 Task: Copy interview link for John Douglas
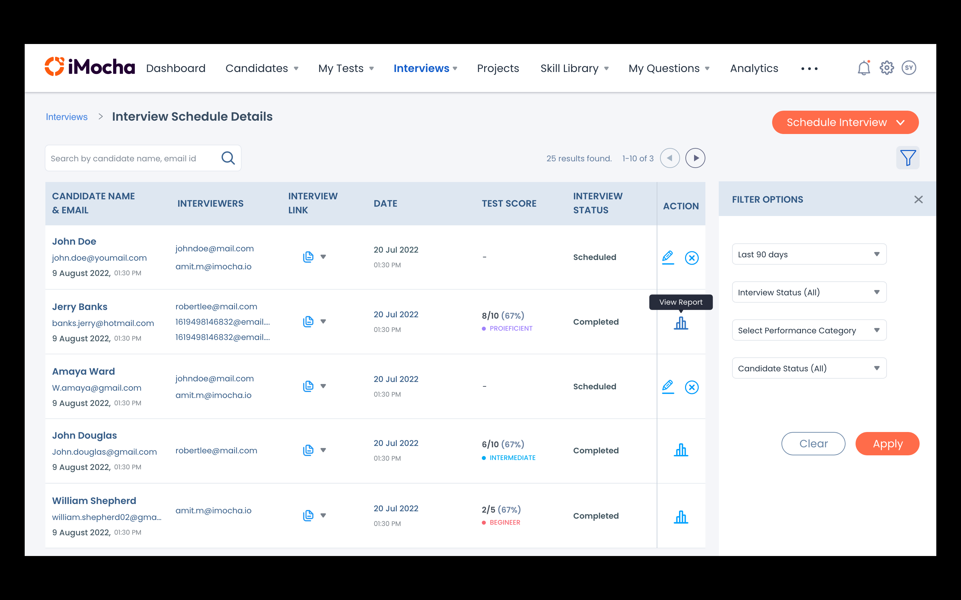308,450
